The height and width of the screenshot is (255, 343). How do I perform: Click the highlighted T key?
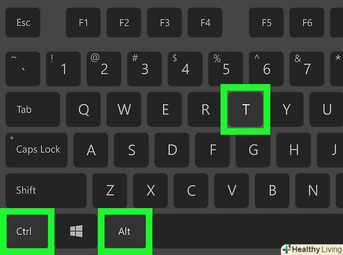tap(245, 109)
